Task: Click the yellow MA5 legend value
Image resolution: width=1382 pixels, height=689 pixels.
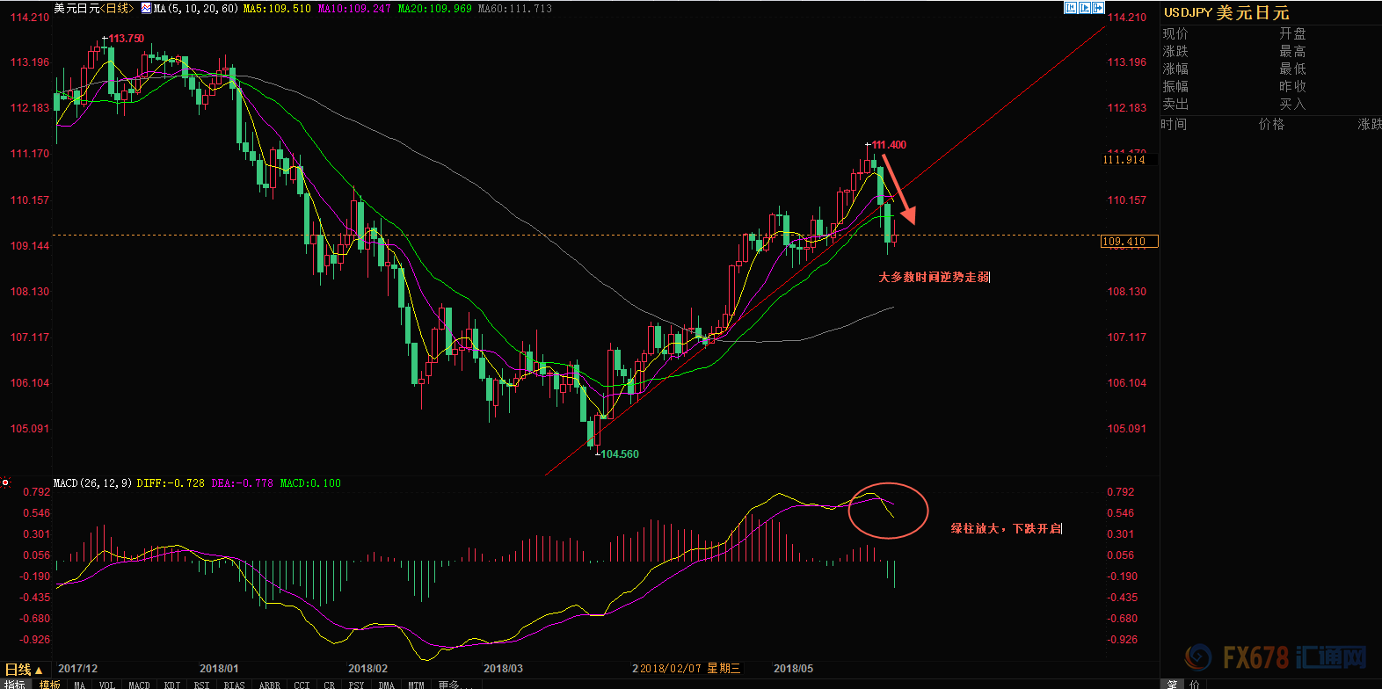Action: click(x=277, y=9)
